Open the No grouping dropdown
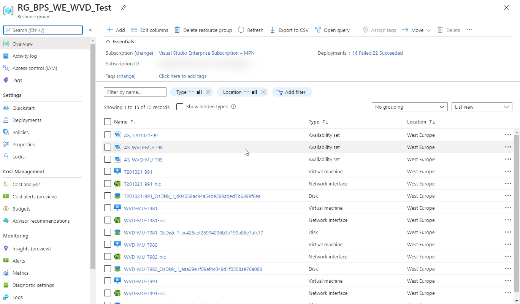Screen dimensions: 520x304 (x=409, y=107)
